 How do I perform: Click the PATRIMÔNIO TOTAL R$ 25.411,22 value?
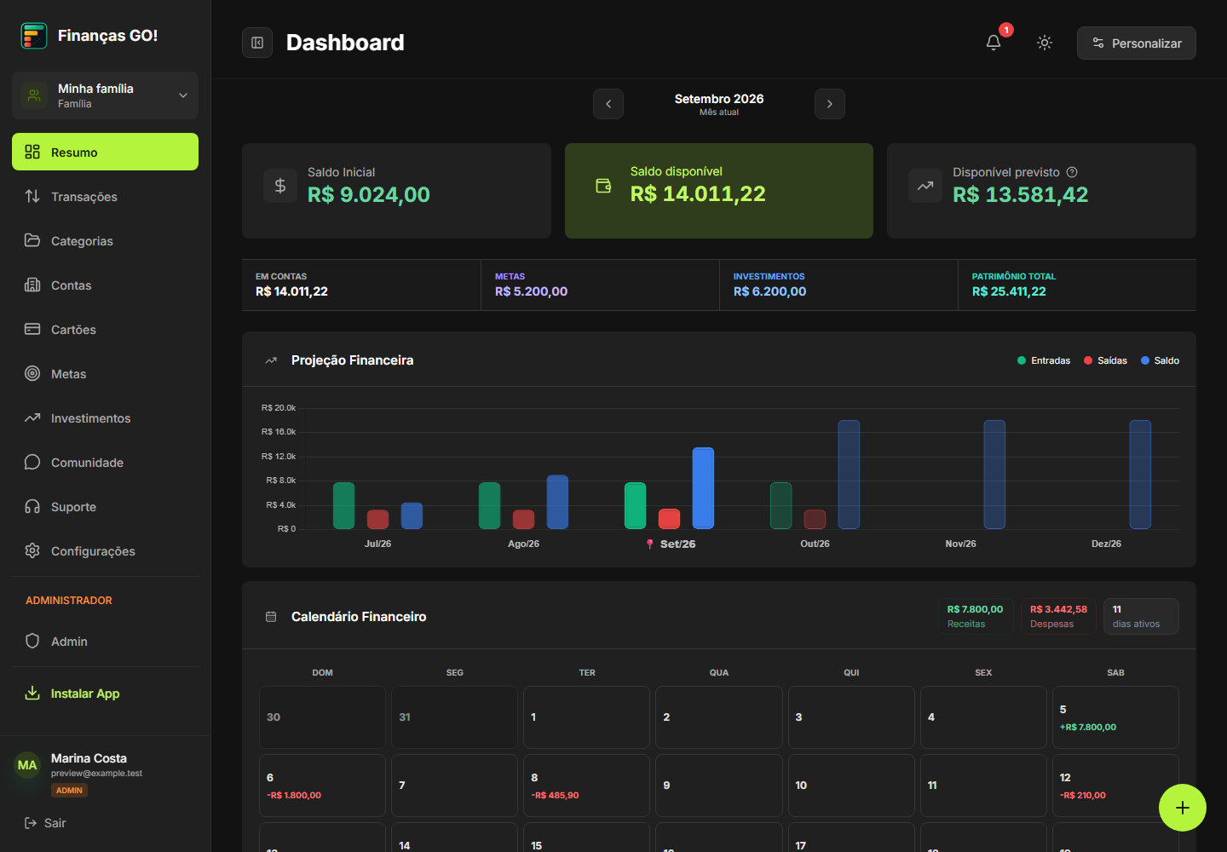[1009, 291]
